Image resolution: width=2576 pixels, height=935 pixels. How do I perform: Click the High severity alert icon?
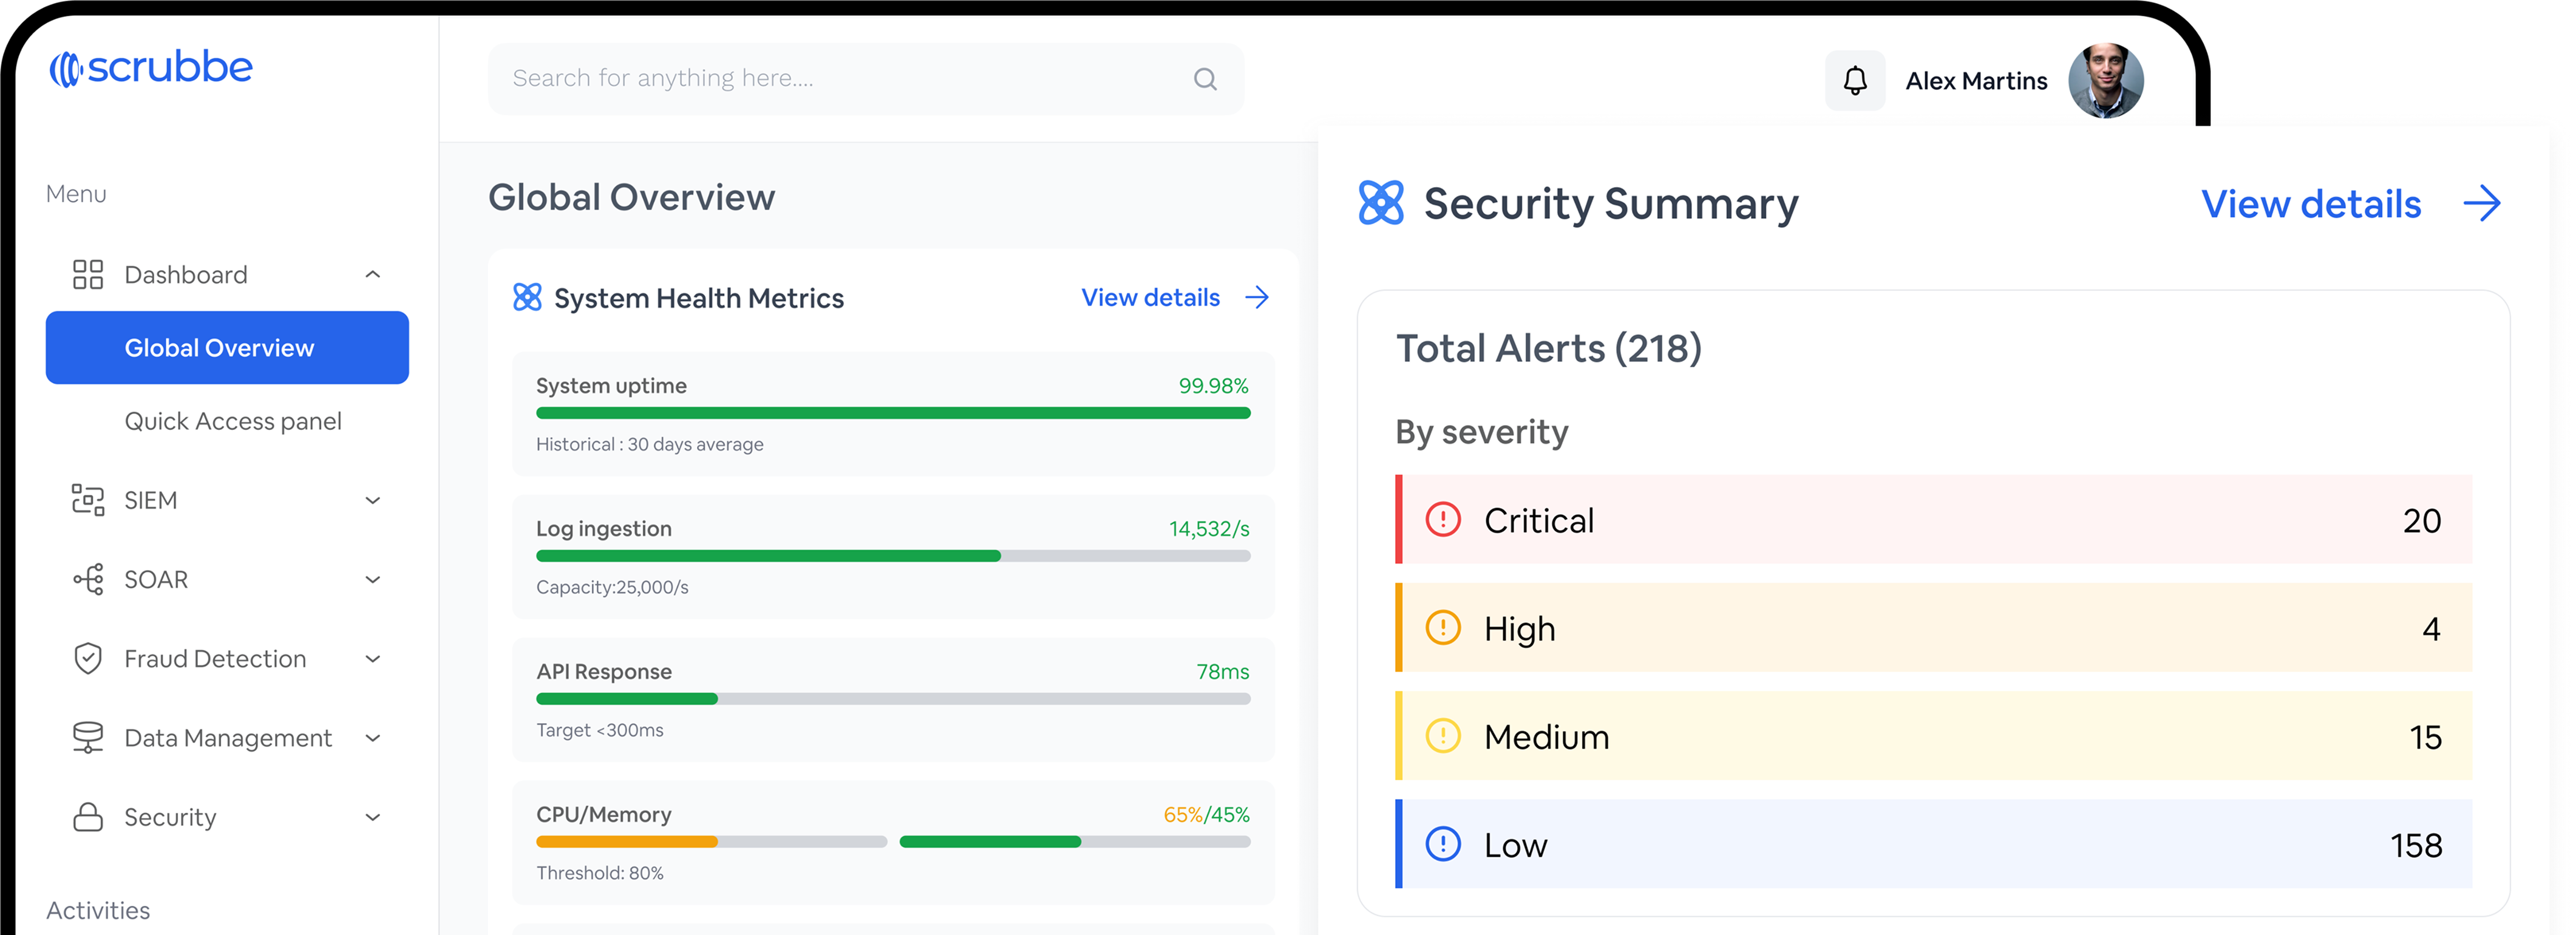pyautogui.click(x=1443, y=628)
